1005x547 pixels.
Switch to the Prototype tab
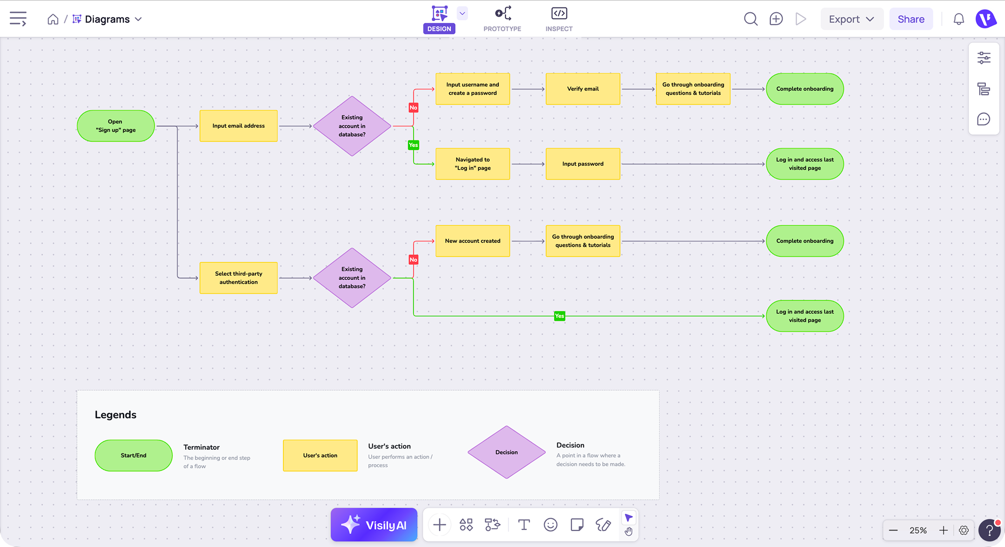pyautogui.click(x=502, y=19)
